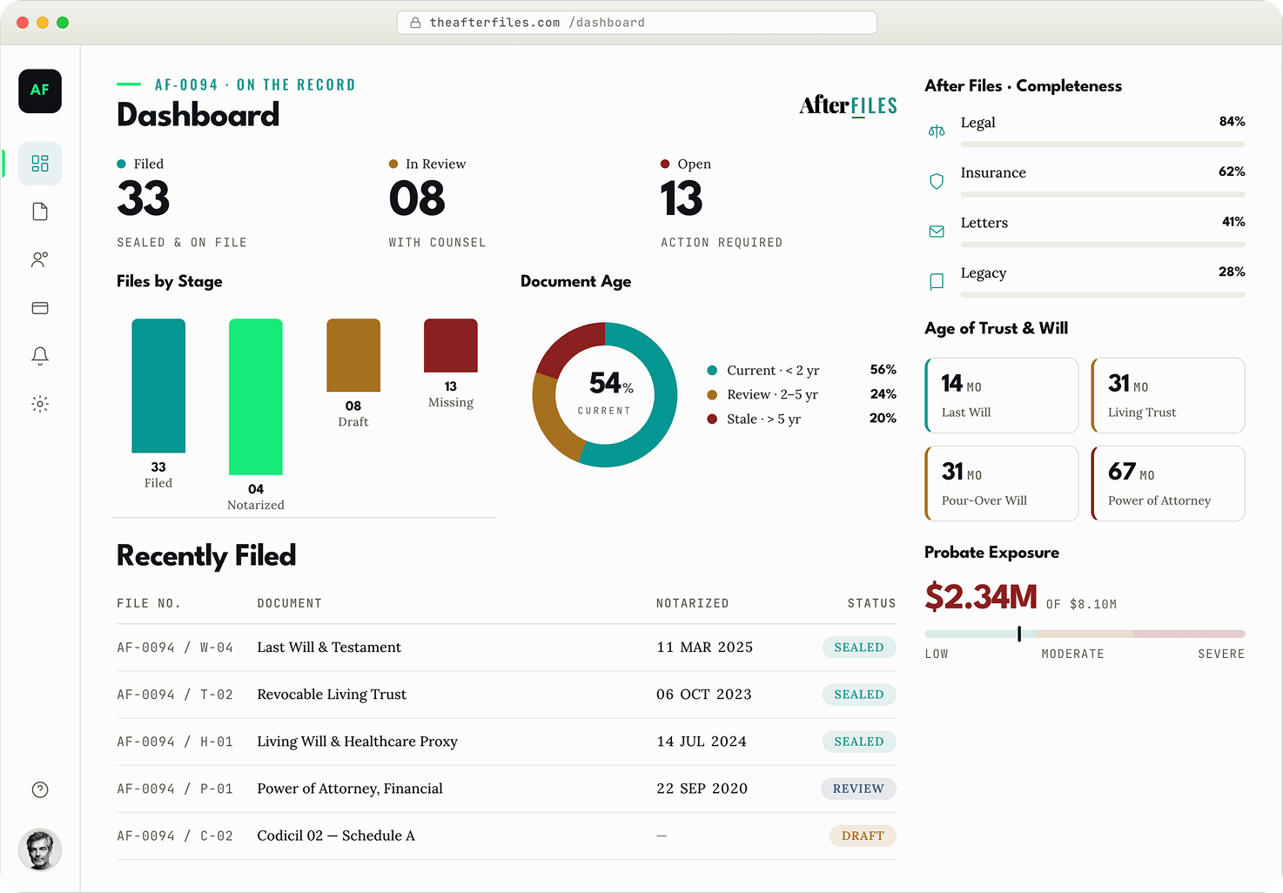Click file number AF-0094 / T-02
Screen dimensions: 1283x893
(x=175, y=695)
